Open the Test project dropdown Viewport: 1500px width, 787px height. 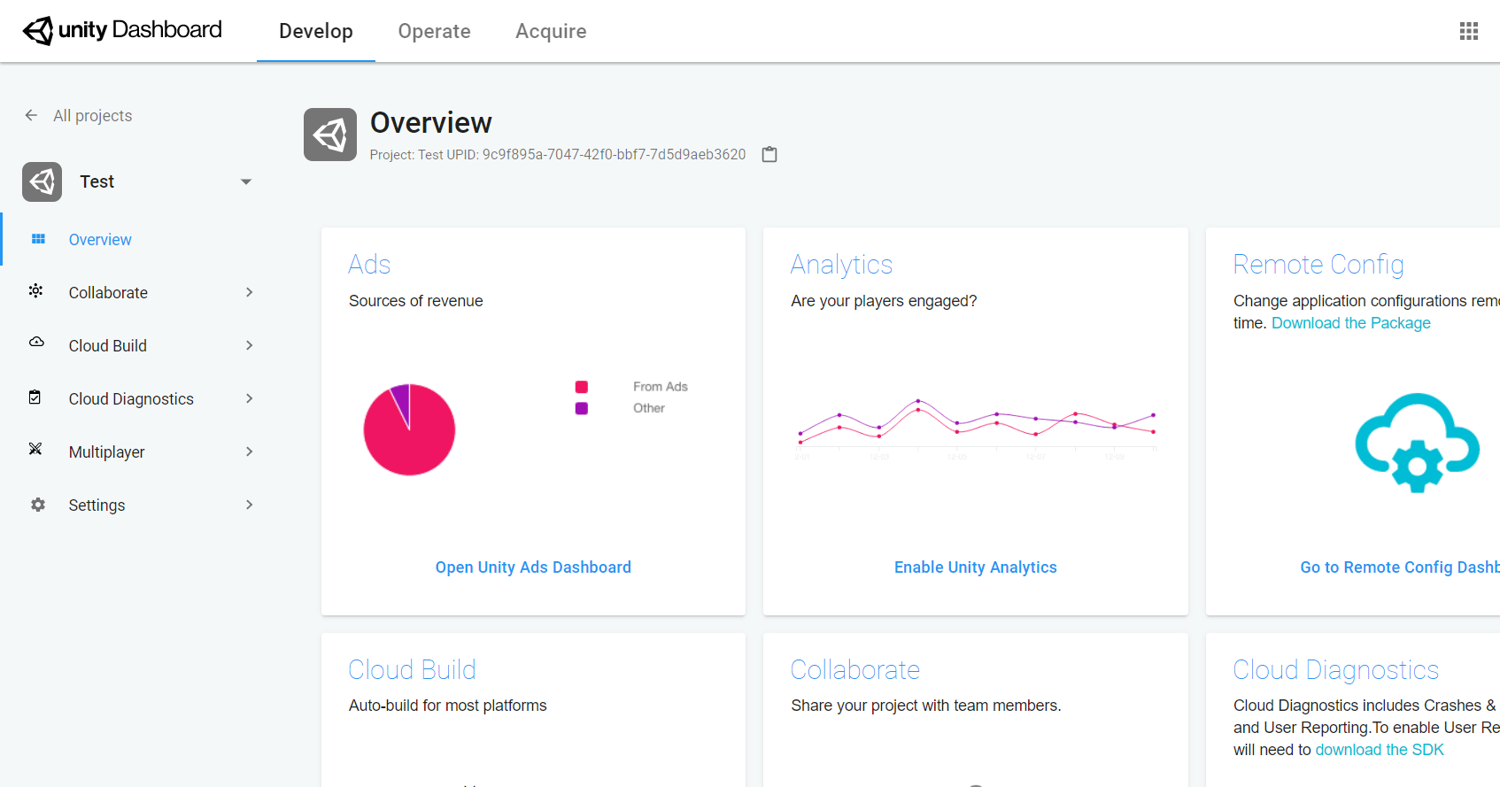(246, 181)
